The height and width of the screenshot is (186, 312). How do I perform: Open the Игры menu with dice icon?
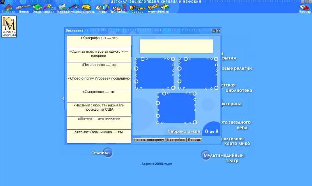tap(103, 8)
